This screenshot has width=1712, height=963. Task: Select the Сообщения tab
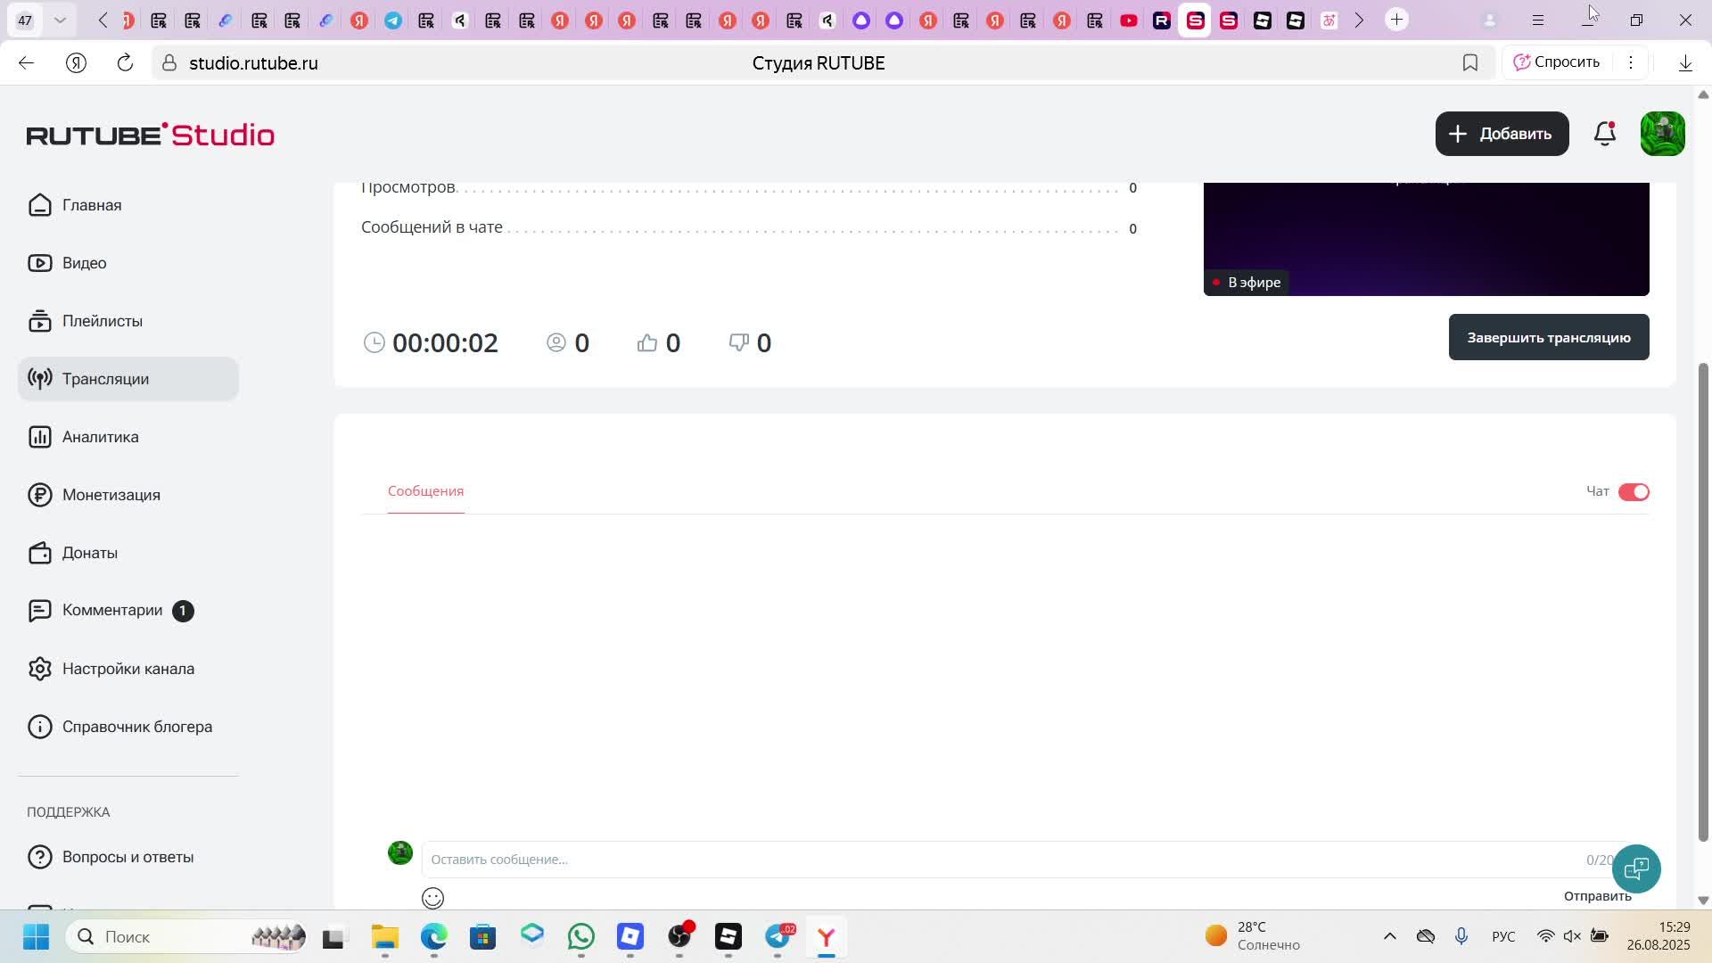pos(425,491)
